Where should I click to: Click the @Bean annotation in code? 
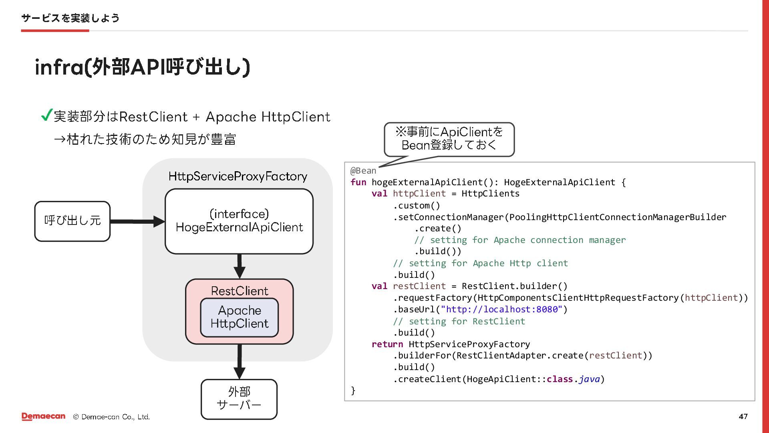[x=363, y=171]
